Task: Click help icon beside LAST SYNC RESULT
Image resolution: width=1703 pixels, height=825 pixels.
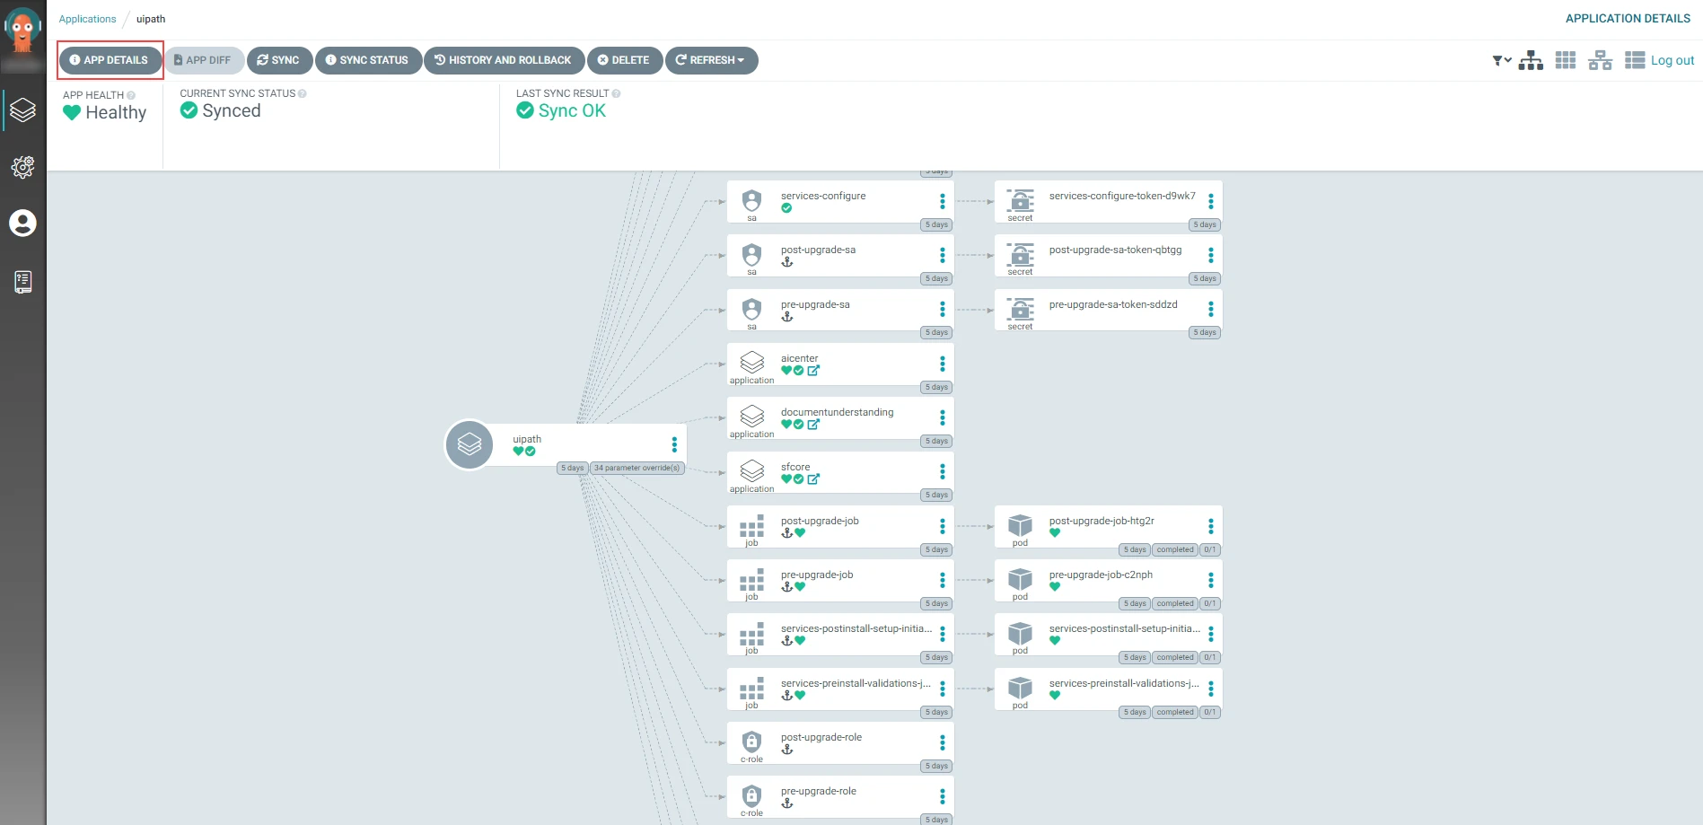Action: point(616,93)
